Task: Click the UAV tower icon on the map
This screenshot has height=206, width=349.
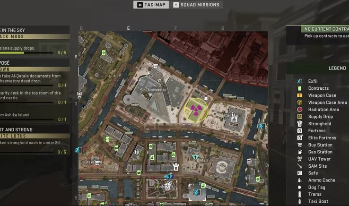Action: coord(79,95)
